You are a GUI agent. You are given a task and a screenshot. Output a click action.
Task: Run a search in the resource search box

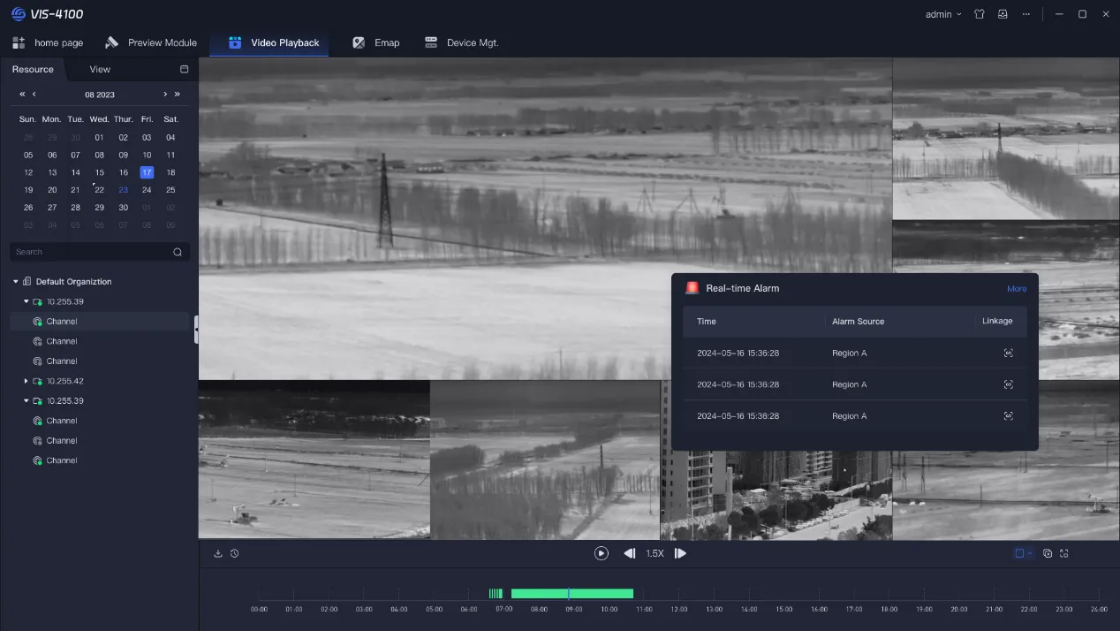point(177,251)
